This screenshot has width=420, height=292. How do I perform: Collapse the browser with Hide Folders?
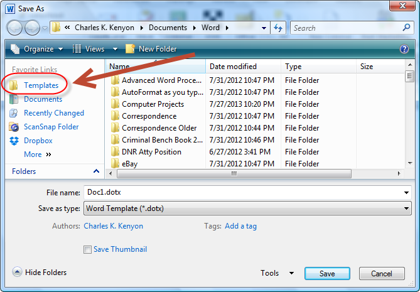pos(40,272)
